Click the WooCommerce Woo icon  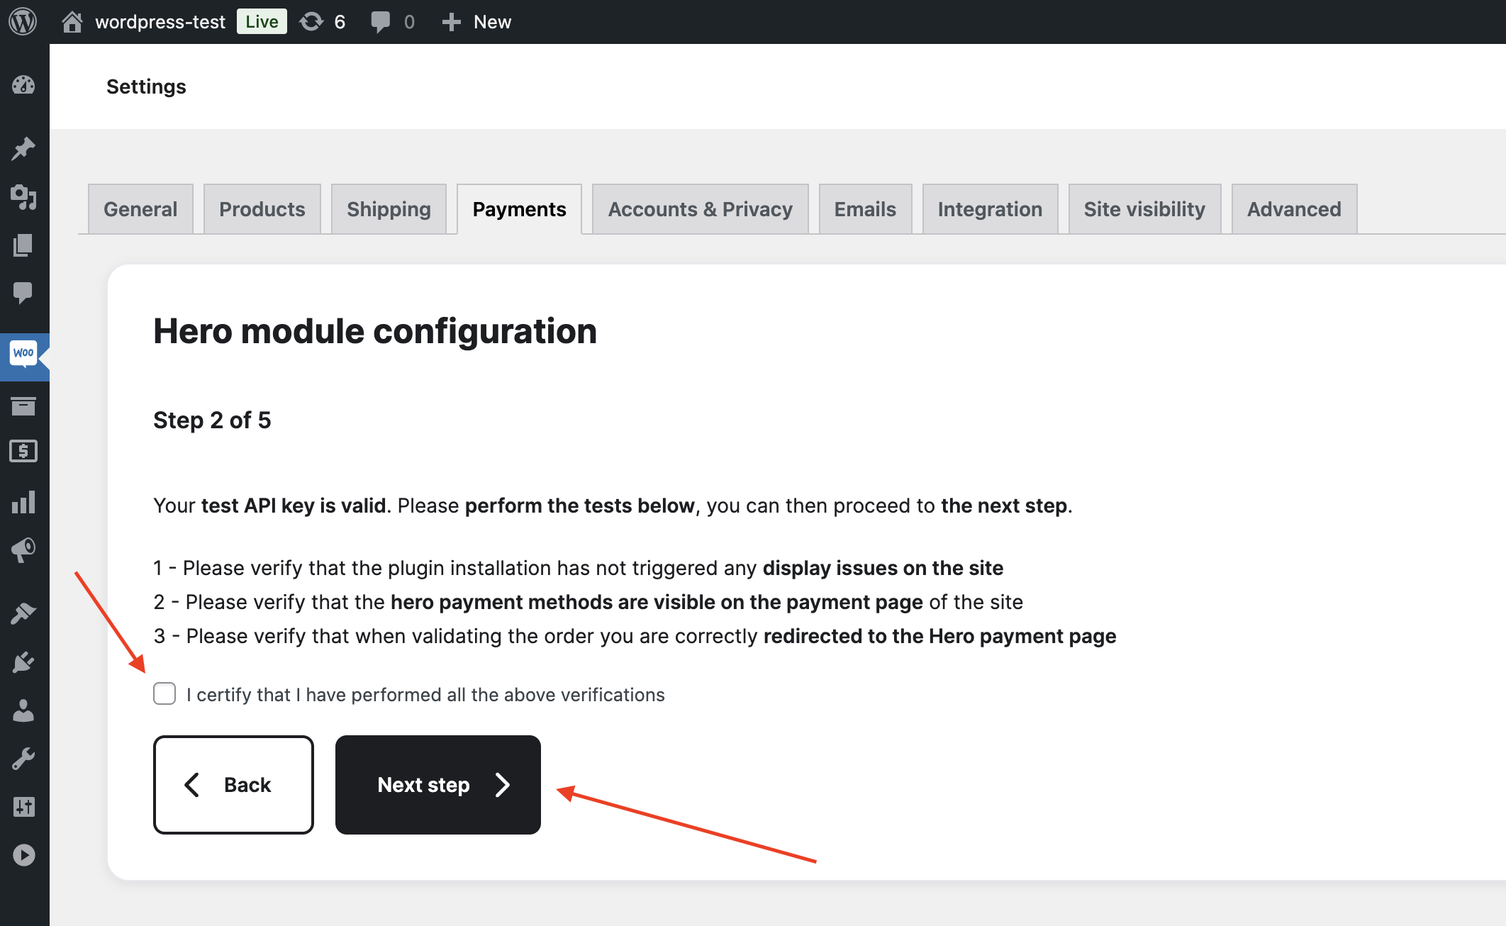pyautogui.click(x=23, y=353)
